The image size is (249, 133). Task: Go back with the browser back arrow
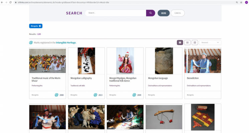point(2,2)
